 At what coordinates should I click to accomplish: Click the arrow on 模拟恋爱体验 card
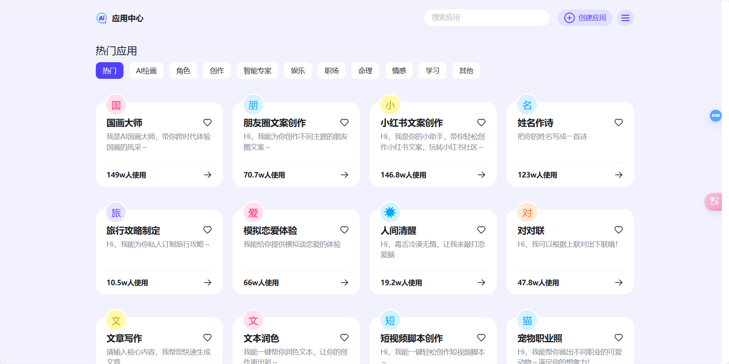[x=344, y=282]
